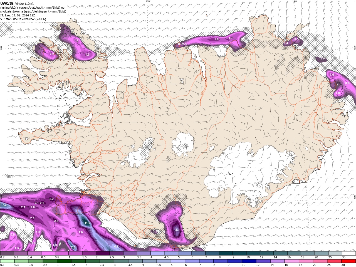This screenshot has height=267, width=356.
Task: Pick lightest green swatch between 0.1 and 0.3
Action: 7,261
